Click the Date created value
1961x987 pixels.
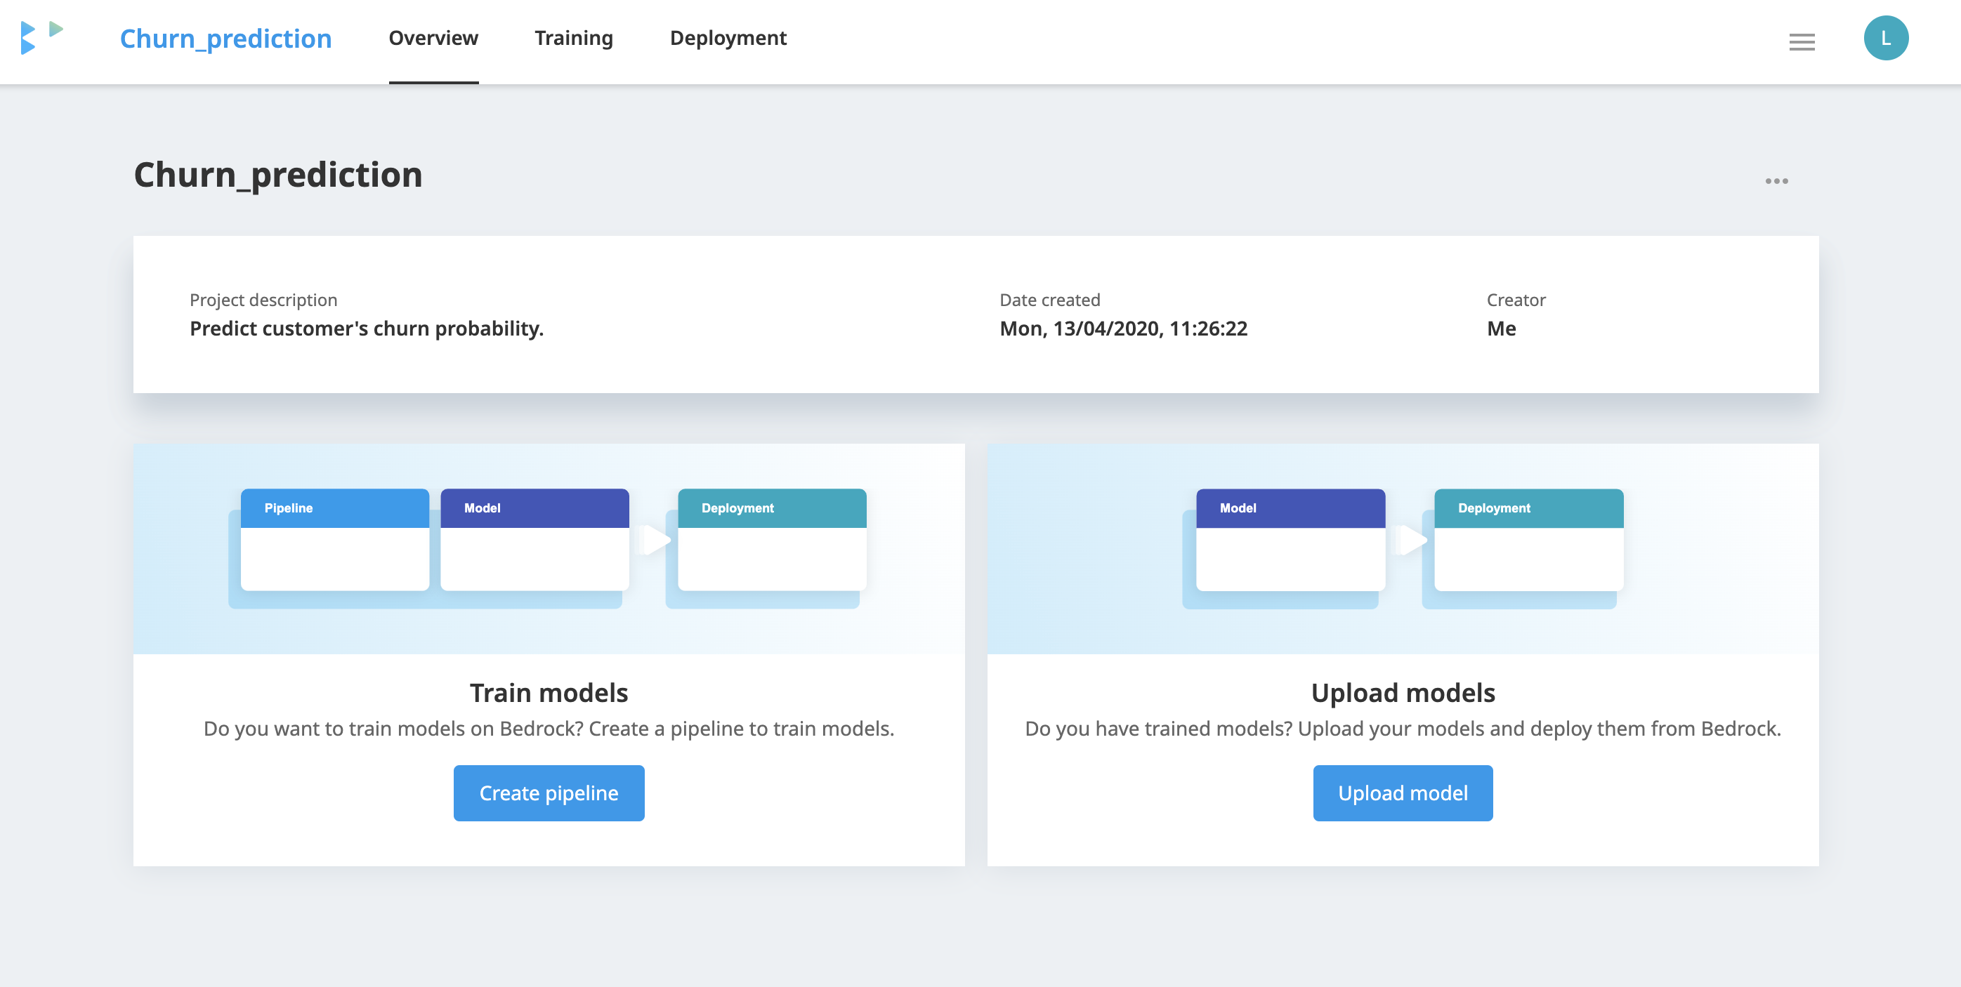[1123, 329]
